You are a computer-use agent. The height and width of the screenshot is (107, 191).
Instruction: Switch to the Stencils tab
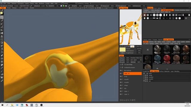pos(160,40)
